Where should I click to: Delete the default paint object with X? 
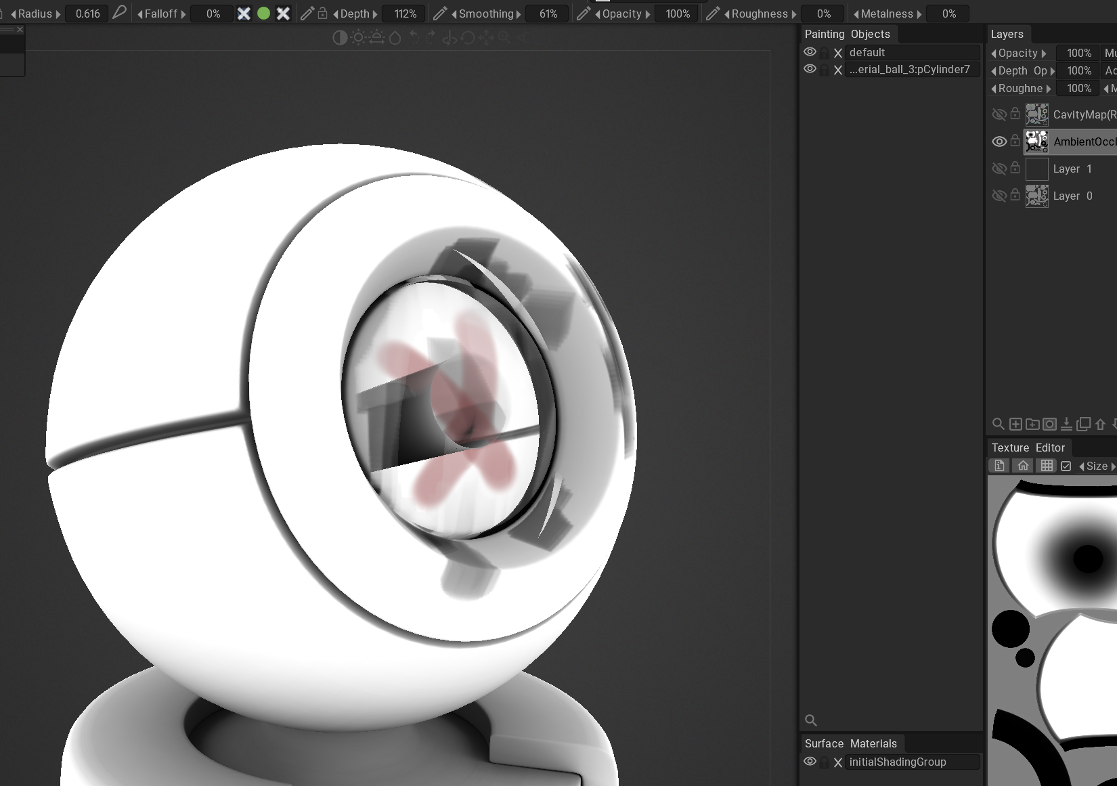click(x=838, y=53)
